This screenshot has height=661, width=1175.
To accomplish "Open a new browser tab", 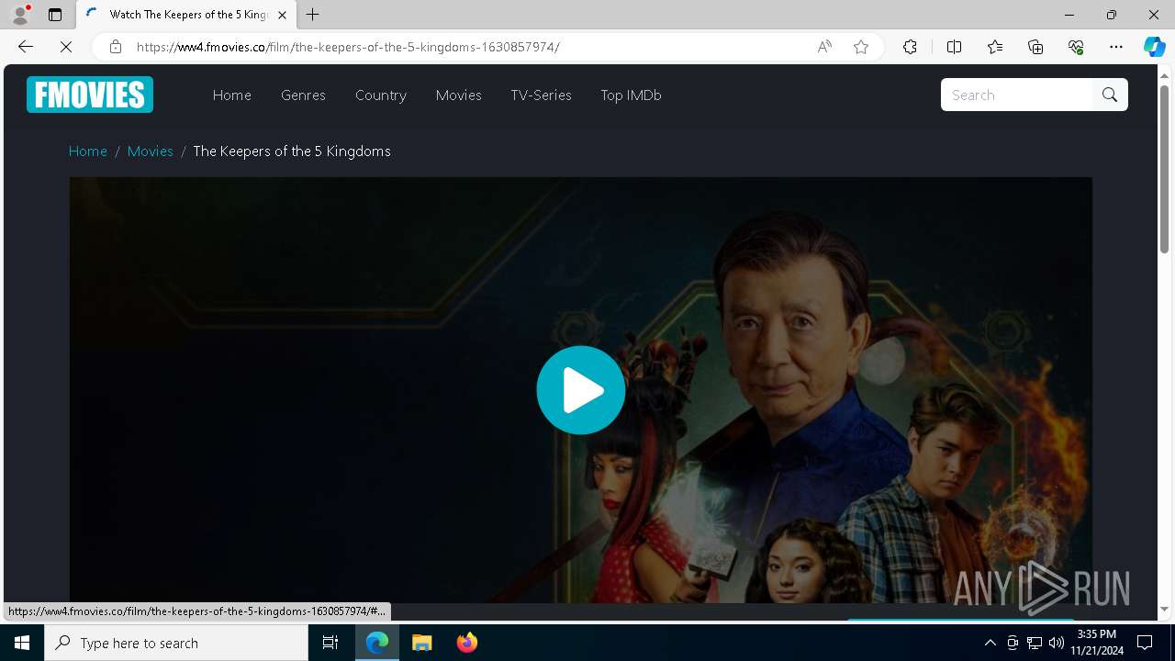I will tap(313, 15).
